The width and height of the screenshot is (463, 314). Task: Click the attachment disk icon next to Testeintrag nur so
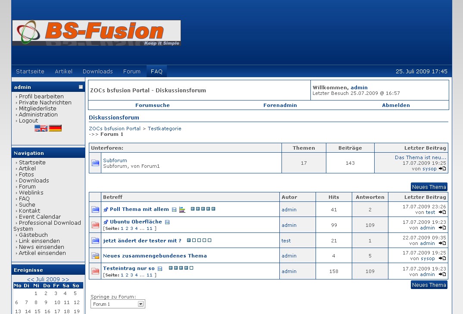click(x=160, y=269)
